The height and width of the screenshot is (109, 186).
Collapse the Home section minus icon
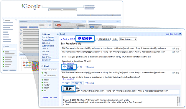pos(42,34)
